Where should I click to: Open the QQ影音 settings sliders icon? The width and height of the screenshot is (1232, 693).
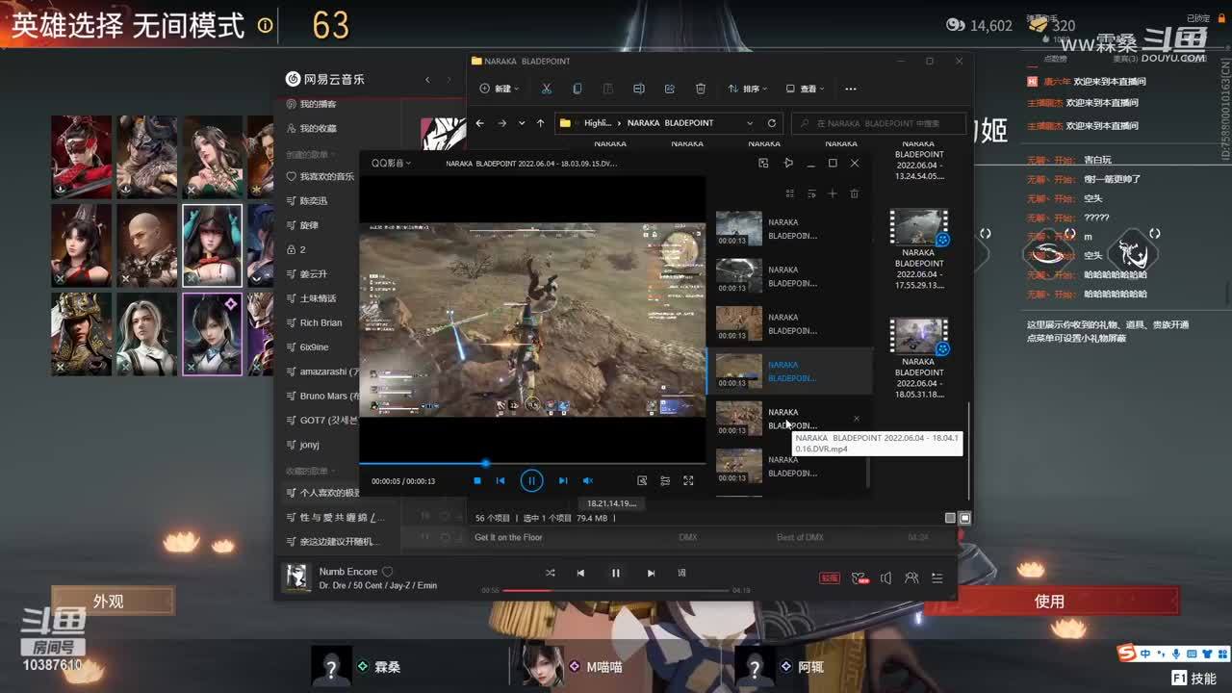(665, 480)
